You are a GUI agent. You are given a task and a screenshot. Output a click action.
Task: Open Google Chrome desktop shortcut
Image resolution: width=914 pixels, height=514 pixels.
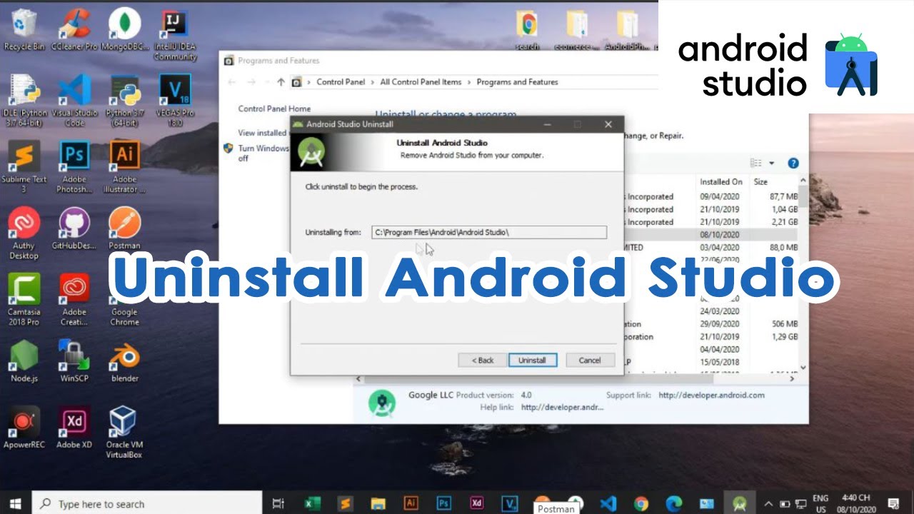[x=124, y=300]
